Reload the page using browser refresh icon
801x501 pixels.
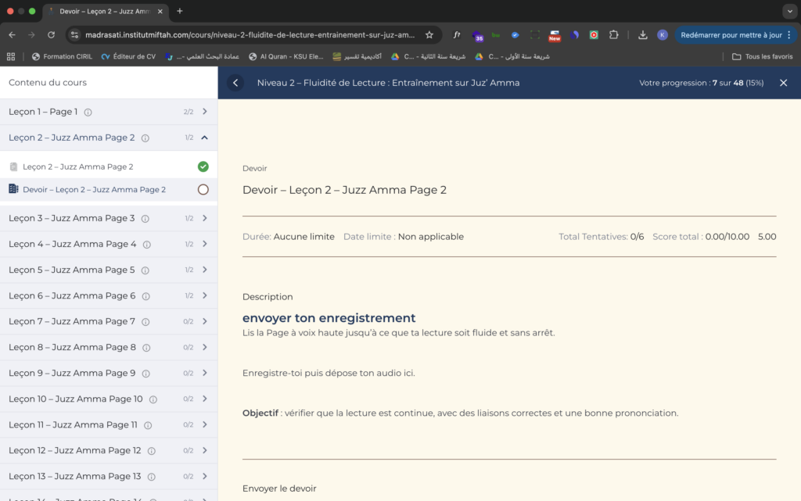[52, 34]
